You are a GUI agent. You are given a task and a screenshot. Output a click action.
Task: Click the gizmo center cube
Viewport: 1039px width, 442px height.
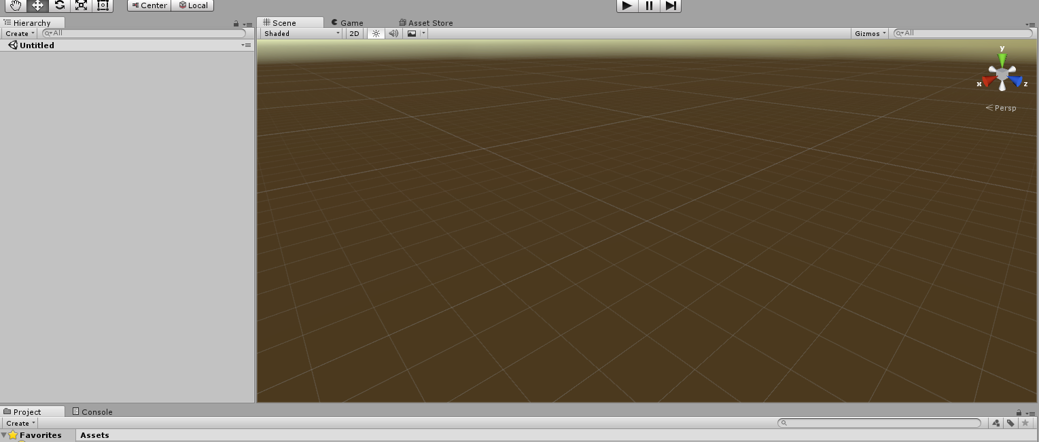coord(1002,73)
